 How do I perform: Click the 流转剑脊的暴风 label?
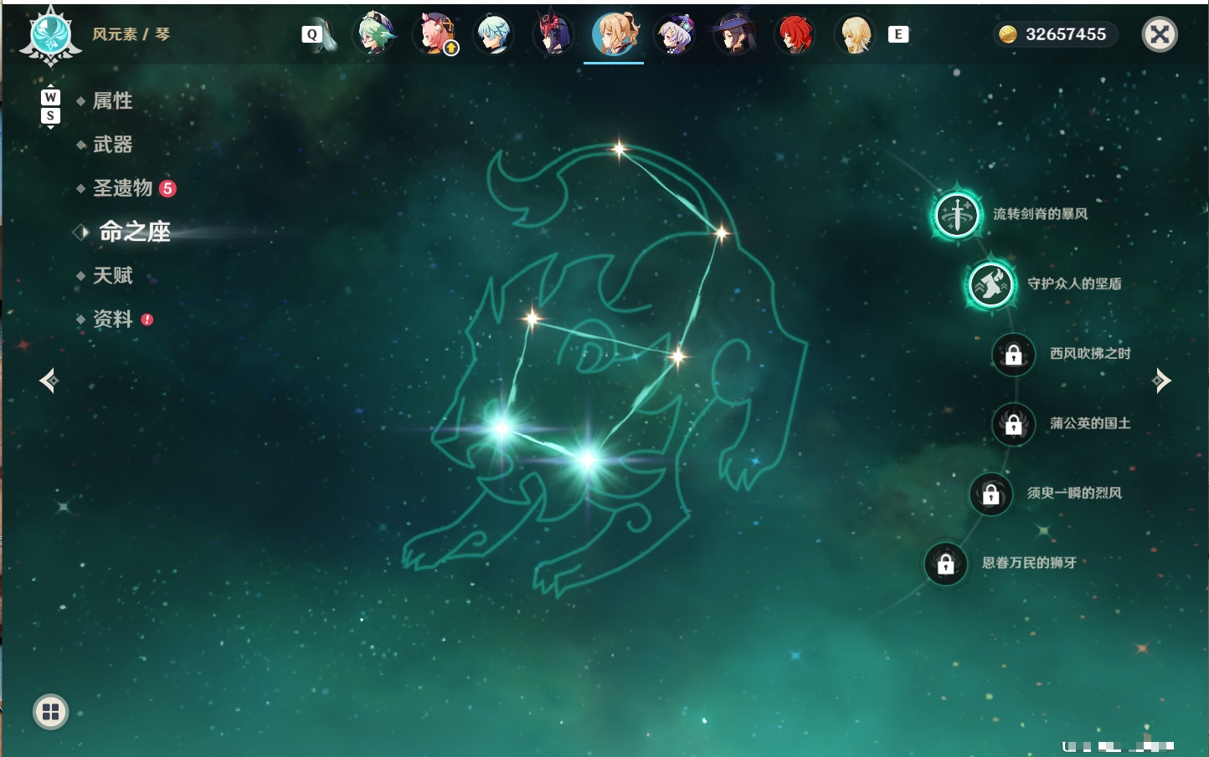(1040, 214)
